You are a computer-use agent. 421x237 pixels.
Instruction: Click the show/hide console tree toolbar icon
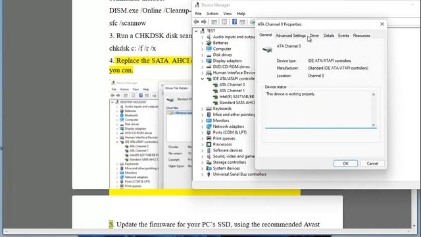tap(214, 22)
